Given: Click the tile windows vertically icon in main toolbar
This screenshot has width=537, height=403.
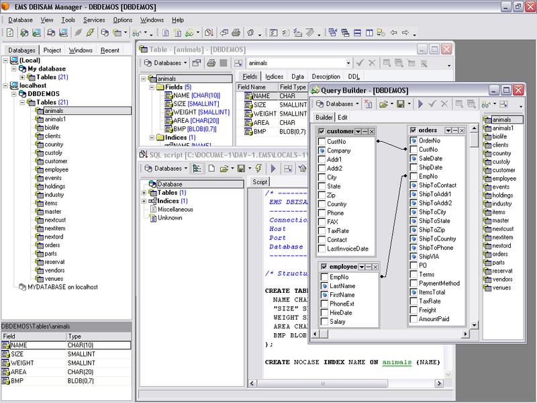Looking at the screenshot, I should 369,32.
